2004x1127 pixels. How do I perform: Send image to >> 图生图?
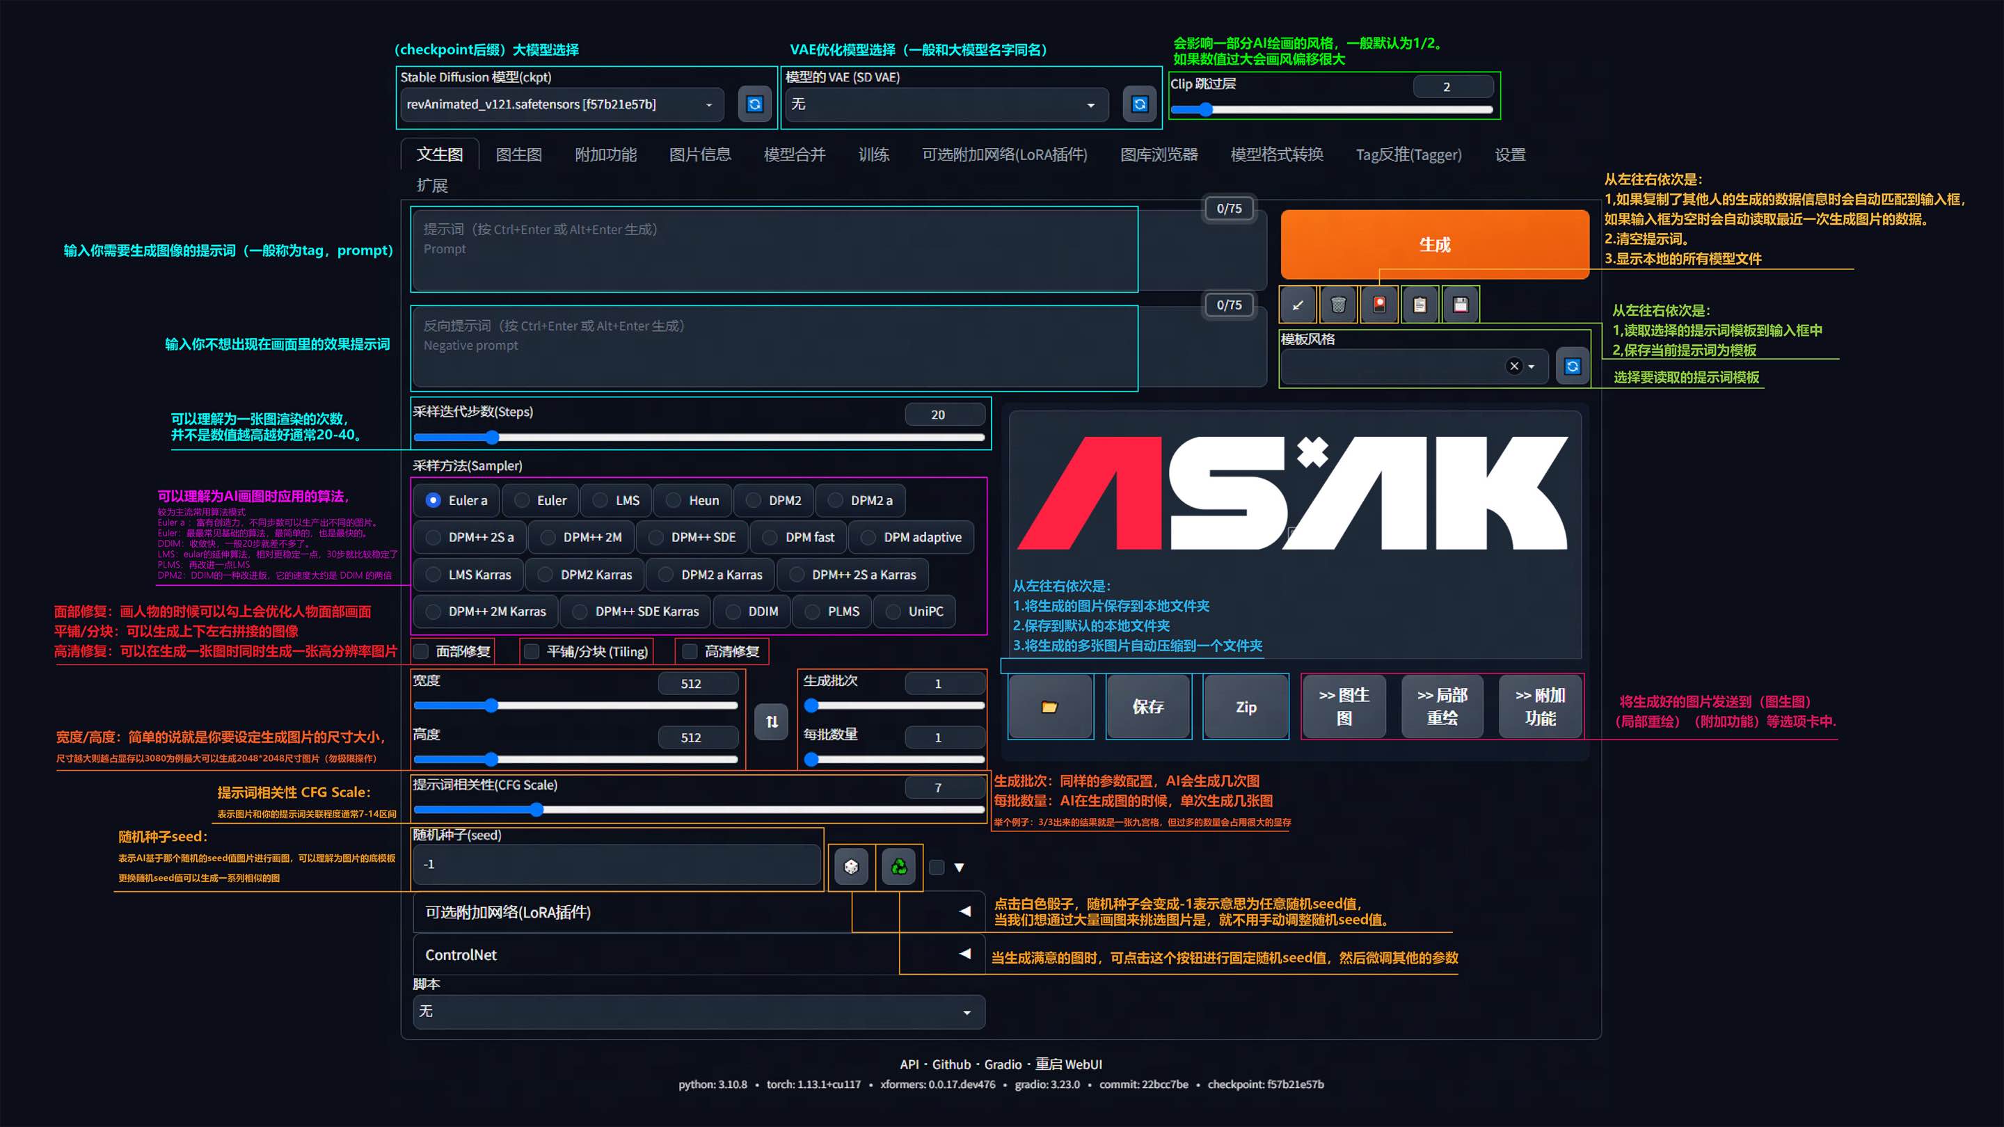click(x=1344, y=706)
